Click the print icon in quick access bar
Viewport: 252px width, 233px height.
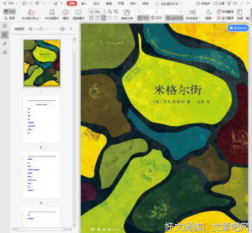click(x=37, y=4)
